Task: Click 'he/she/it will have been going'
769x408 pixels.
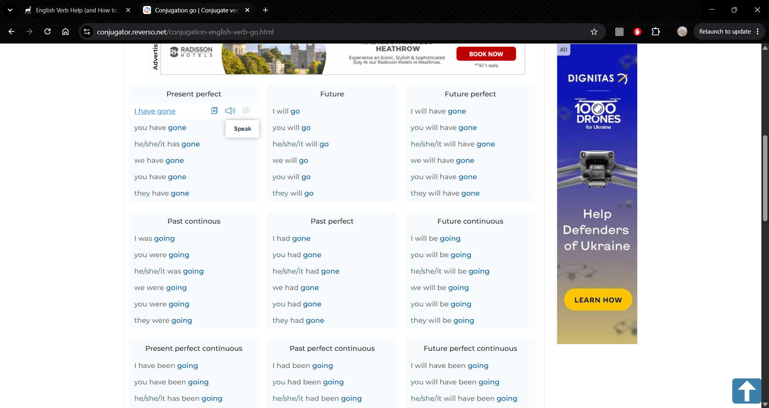Action: pos(464,398)
